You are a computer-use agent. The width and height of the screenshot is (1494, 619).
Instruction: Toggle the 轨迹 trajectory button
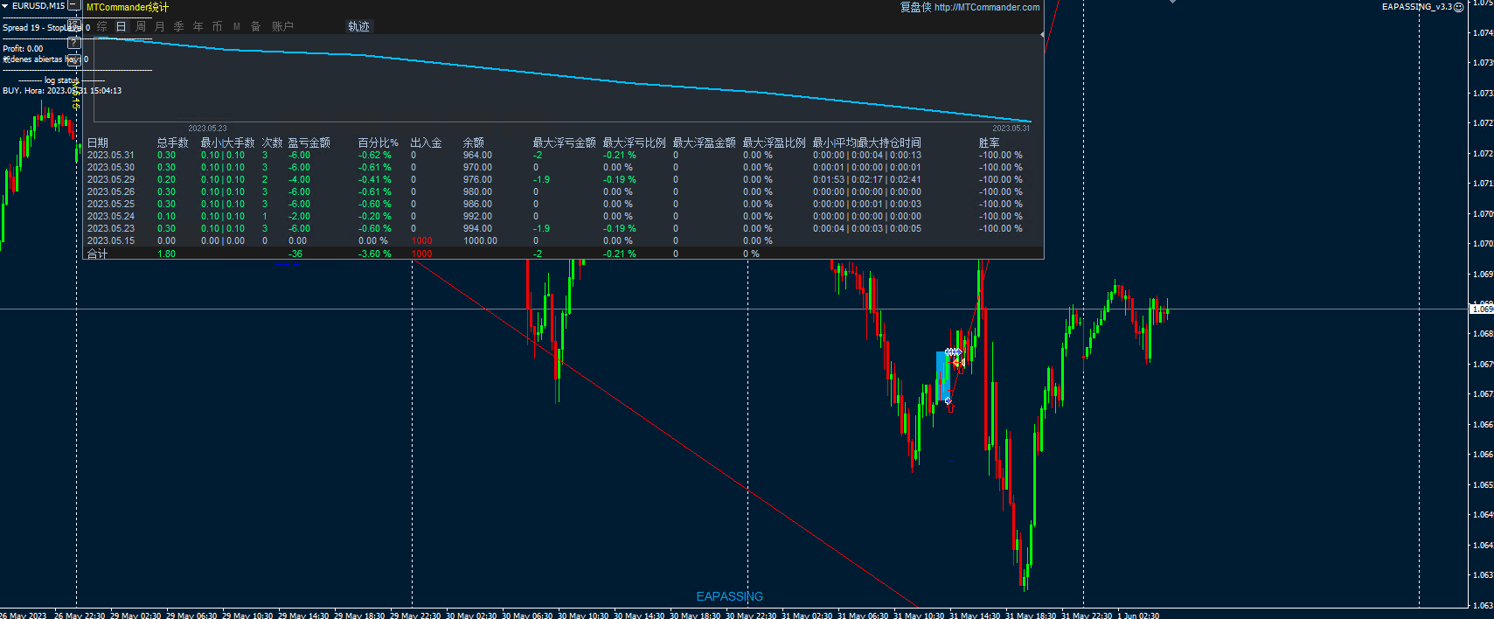[358, 26]
